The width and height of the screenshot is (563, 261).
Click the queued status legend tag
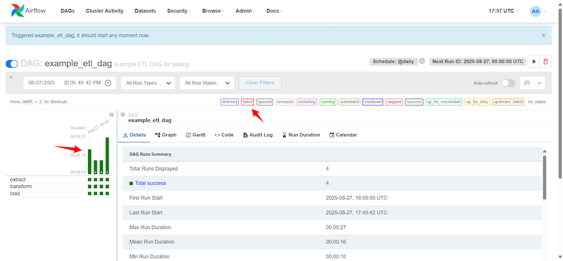[265, 102]
